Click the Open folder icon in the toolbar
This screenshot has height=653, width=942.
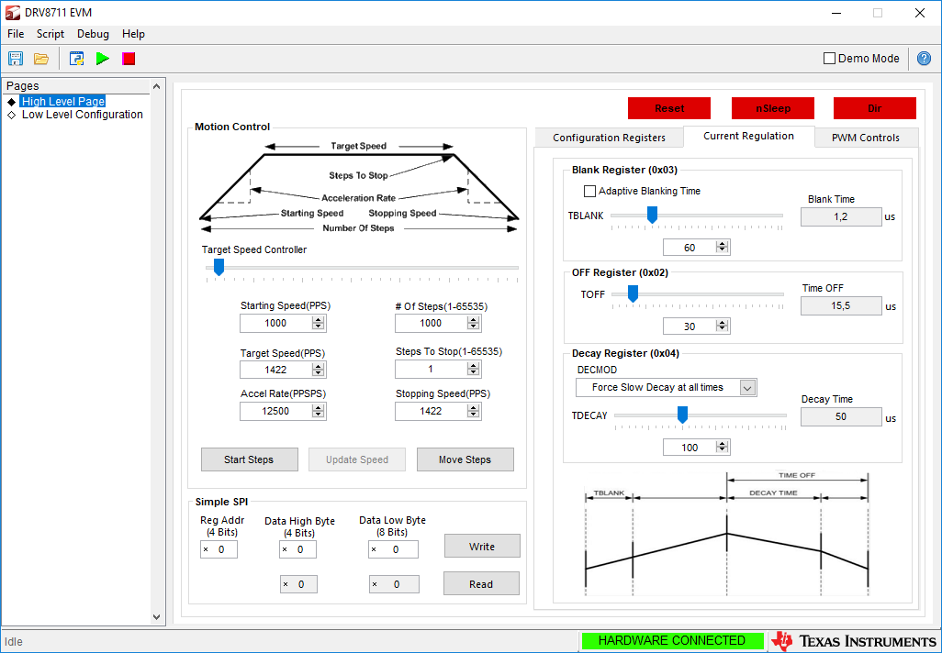40,59
